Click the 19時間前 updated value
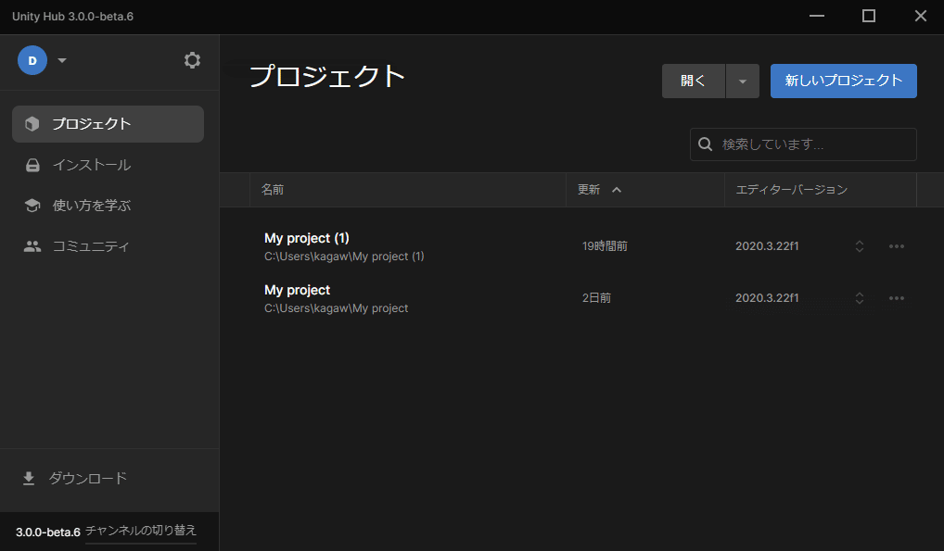The width and height of the screenshot is (944, 551). [x=605, y=246]
